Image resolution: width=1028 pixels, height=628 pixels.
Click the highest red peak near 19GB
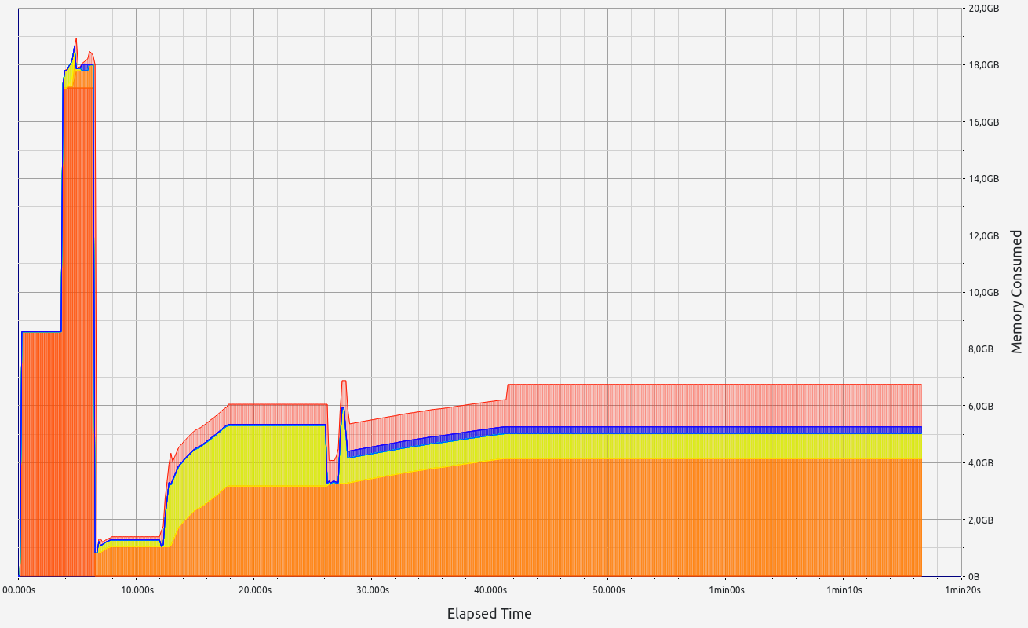(75, 39)
